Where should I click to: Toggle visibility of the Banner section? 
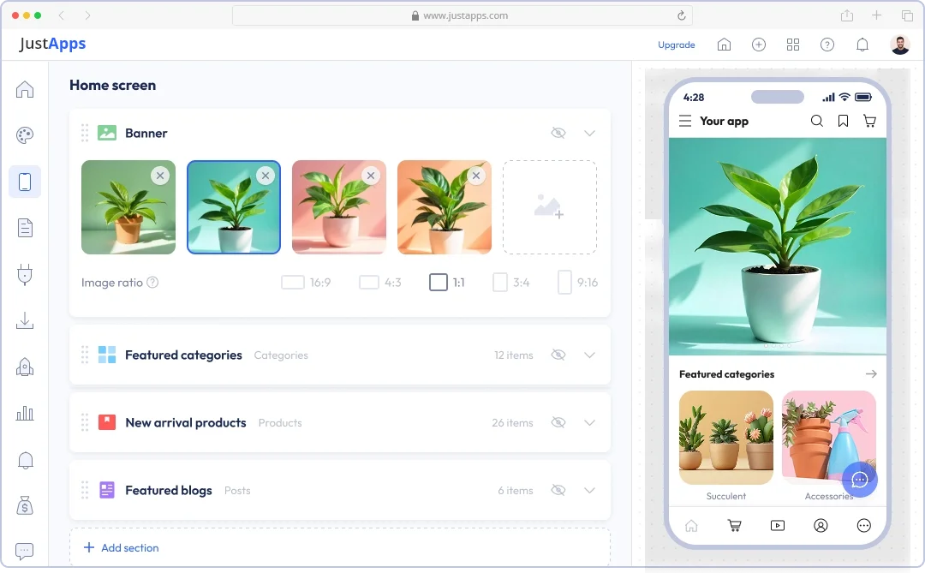(558, 134)
